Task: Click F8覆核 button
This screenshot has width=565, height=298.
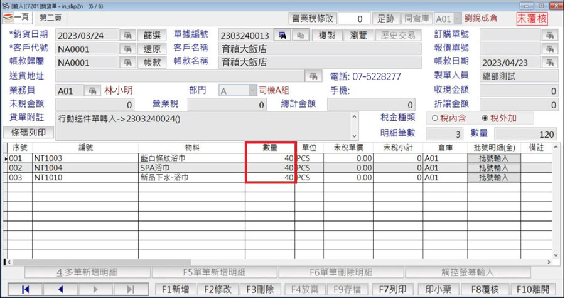Action: 480,289
